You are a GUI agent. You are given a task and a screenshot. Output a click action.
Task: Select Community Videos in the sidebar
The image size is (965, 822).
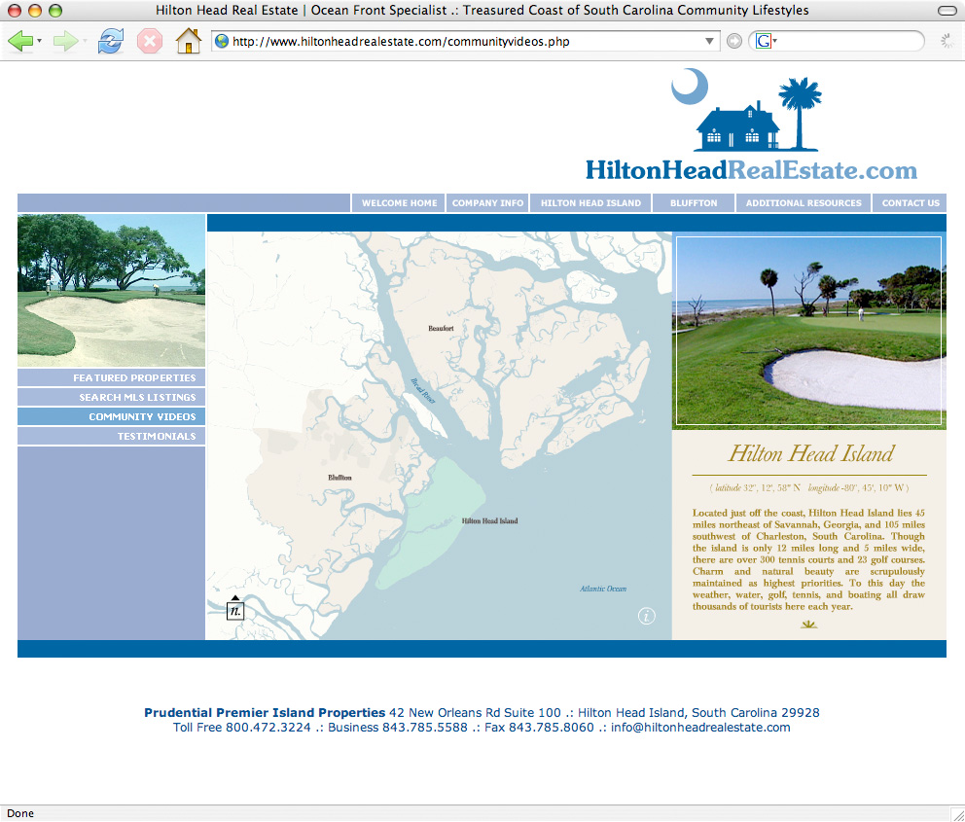point(112,416)
